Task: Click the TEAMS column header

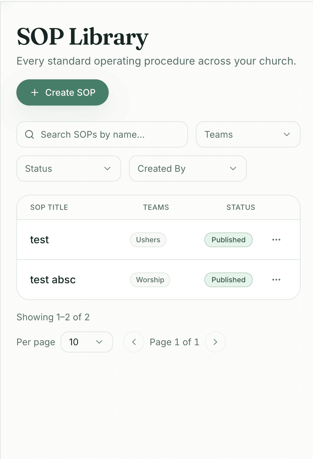Action: pos(156,207)
